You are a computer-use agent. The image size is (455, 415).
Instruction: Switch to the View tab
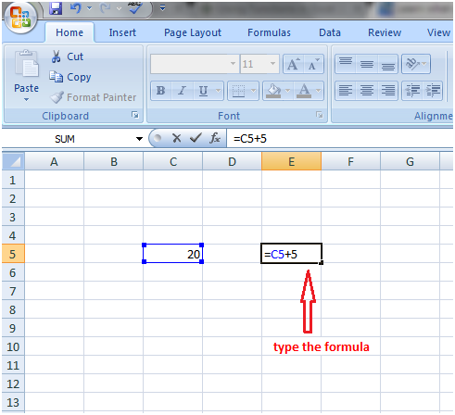(x=438, y=32)
